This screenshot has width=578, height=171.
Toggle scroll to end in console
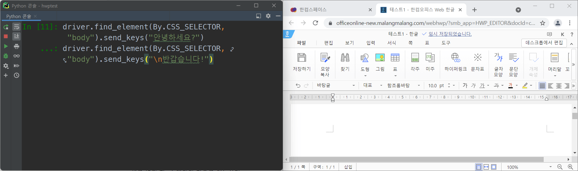17,36
